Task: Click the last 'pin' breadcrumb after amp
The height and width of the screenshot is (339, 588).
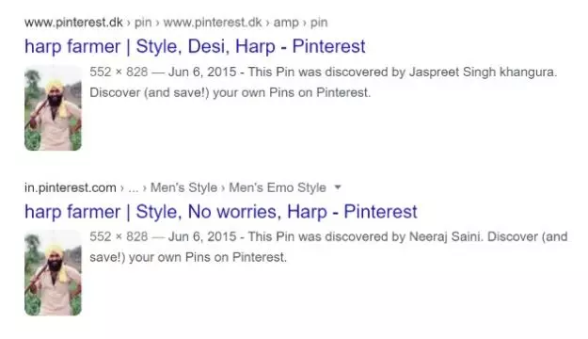Action: click(319, 23)
